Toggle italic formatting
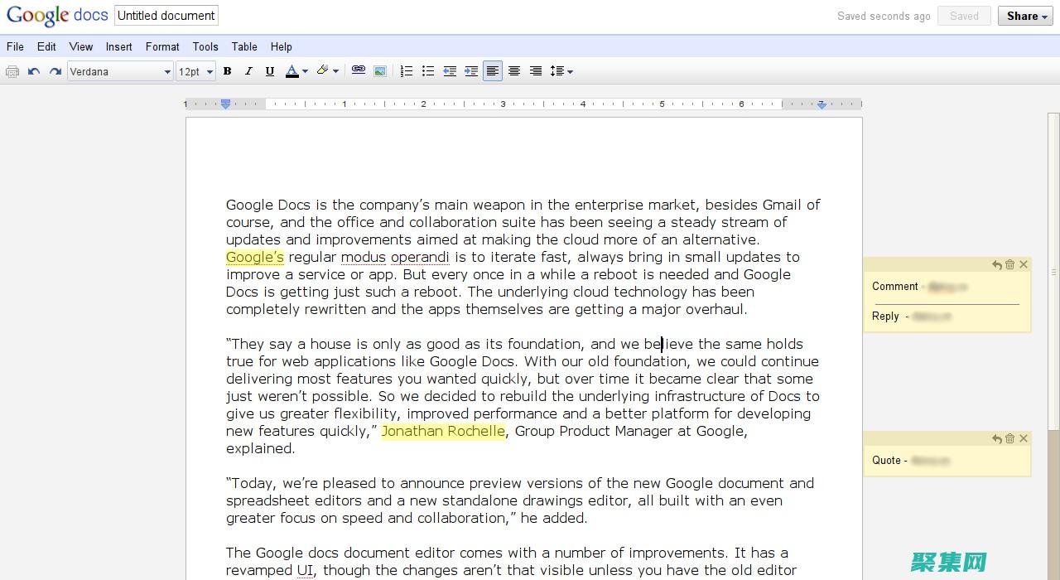1060x580 pixels. click(x=248, y=72)
